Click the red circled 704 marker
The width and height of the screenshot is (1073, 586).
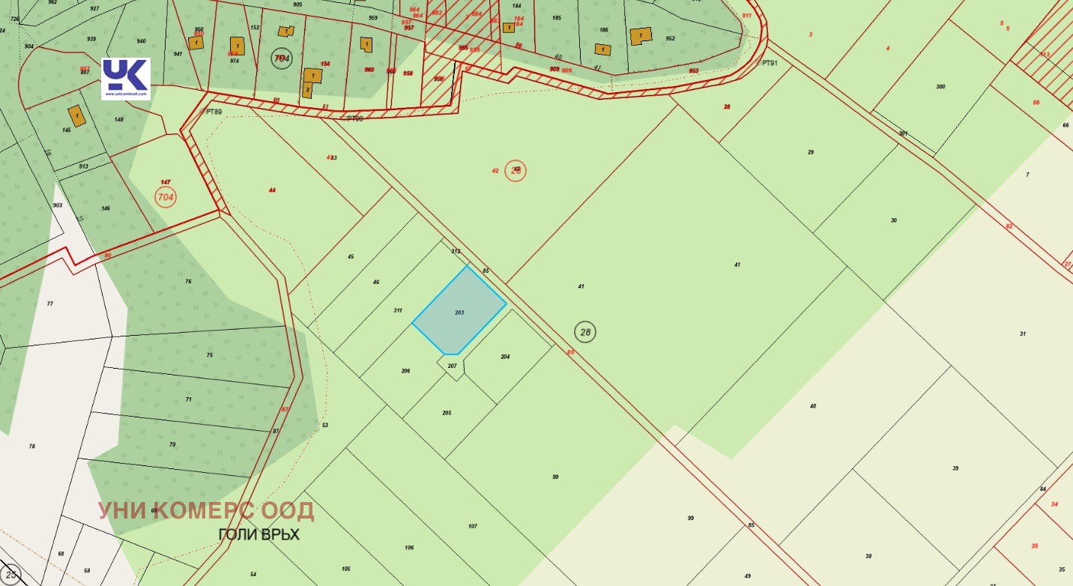click(x=166, y=197)
